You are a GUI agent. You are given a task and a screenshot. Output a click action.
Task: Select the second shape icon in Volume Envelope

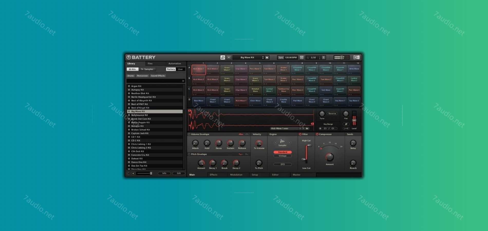pos(247,134)
